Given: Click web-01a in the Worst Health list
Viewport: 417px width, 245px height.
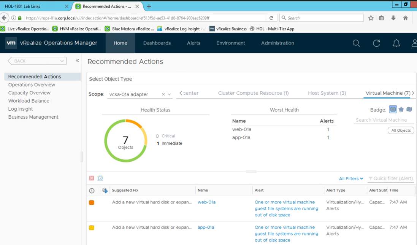Looking at the screenshot, I should [242, 129].
